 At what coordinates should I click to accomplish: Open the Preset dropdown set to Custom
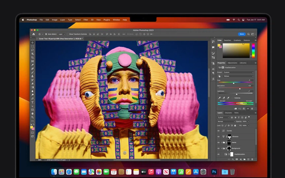[238, 72]
